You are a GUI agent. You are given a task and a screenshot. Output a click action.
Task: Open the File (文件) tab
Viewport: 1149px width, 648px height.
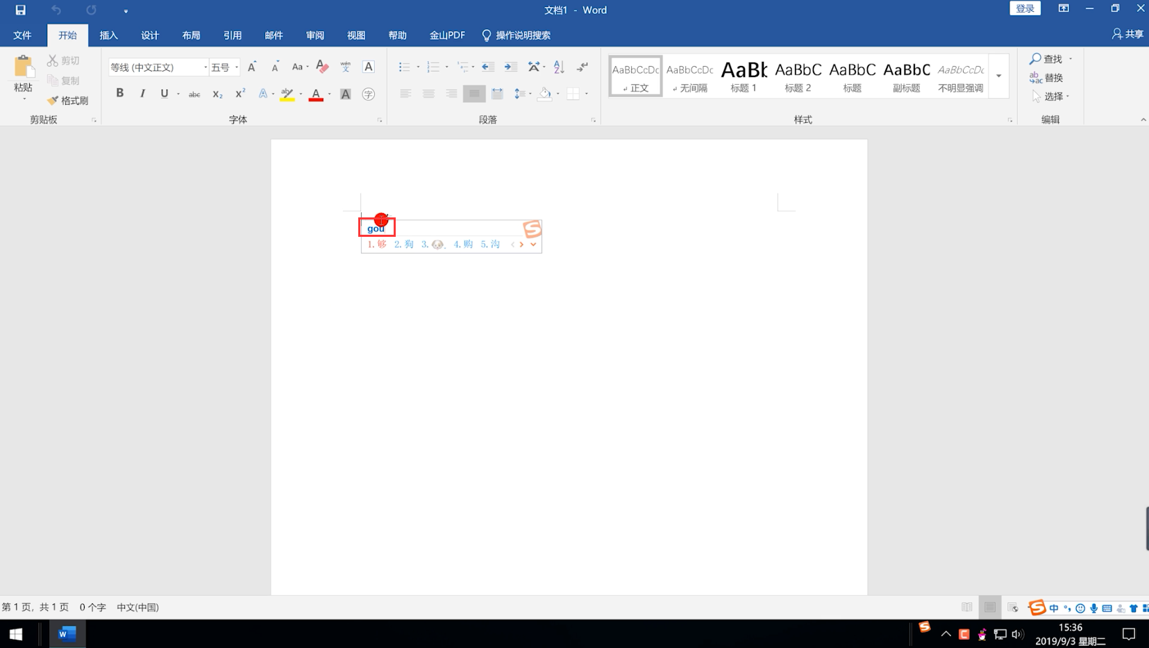22,35
